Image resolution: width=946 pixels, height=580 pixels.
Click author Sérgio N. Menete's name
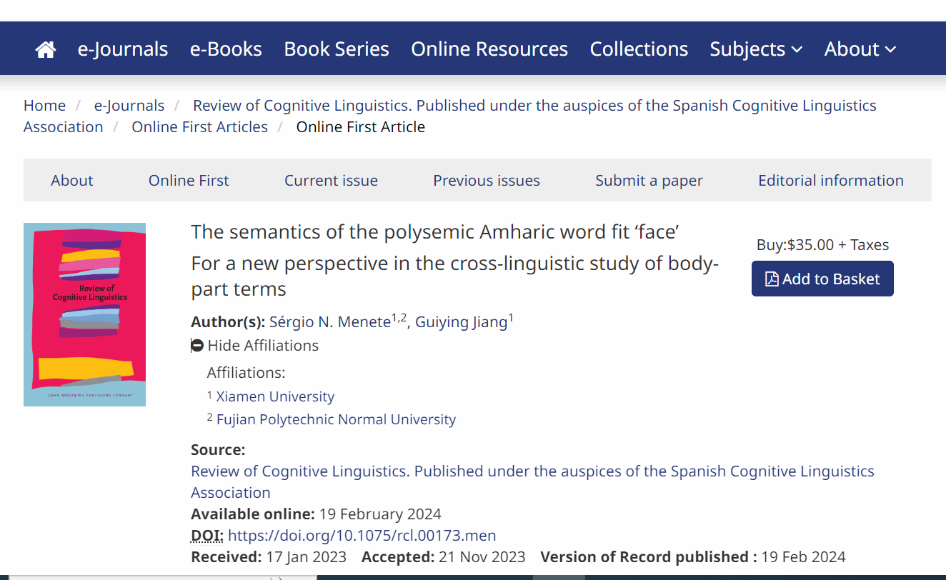(x=329, y=322)
